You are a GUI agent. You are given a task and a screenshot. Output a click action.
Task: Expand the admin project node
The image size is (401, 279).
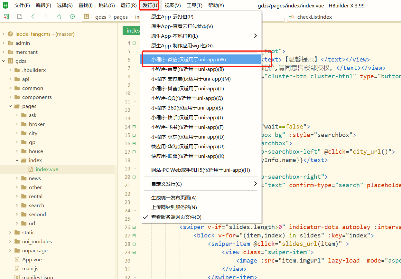pyautogui.click(x=4, y=43)
